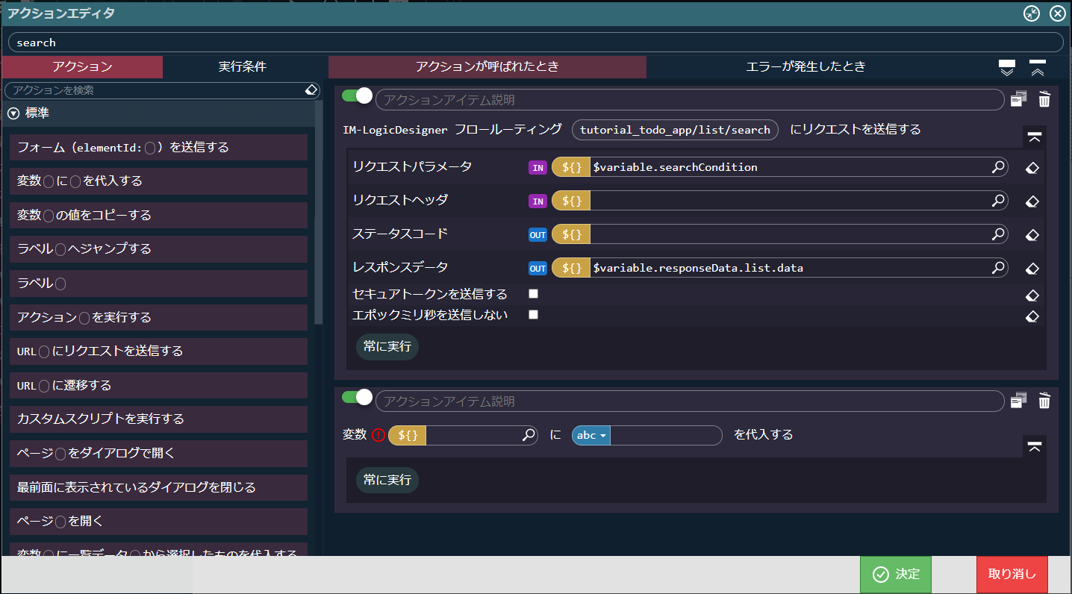Click the 取り消し button
This screenshot has width=1072, height=594.
tap(1012, 574)
